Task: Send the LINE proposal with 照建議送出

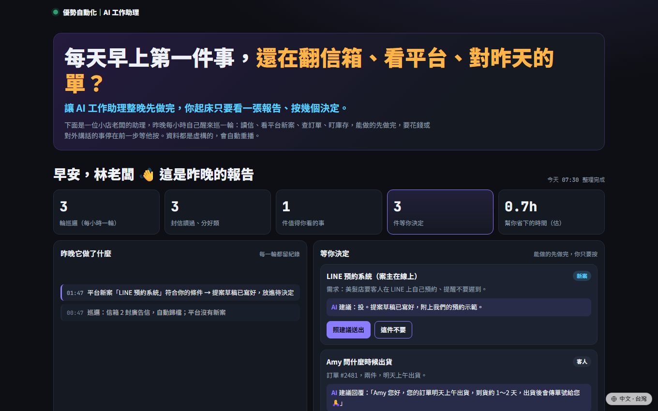Action: 348,330
